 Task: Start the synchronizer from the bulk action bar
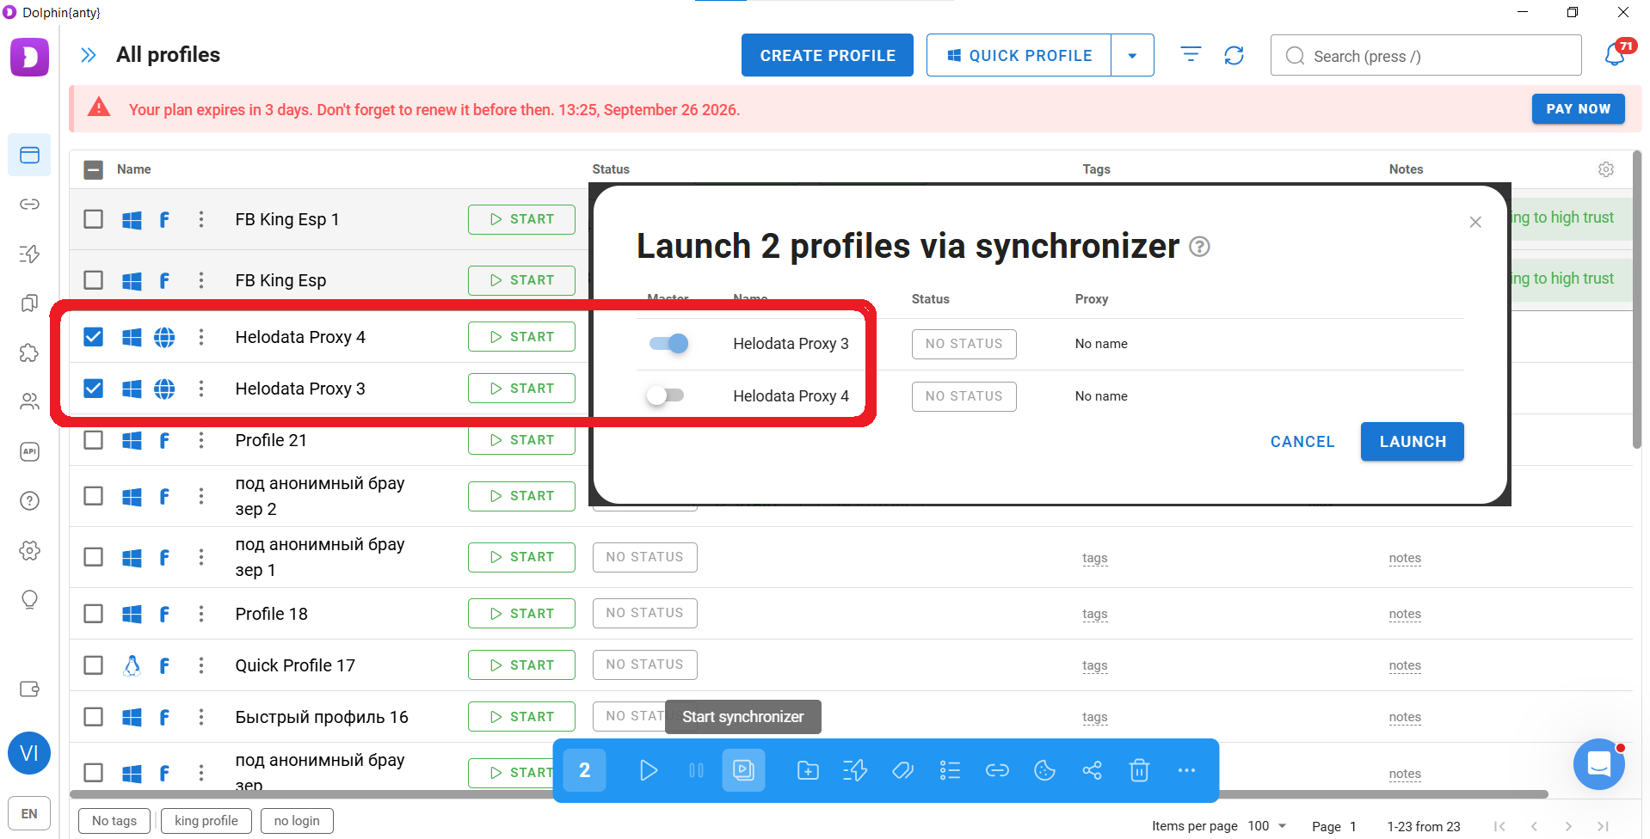tap(743, 770)
